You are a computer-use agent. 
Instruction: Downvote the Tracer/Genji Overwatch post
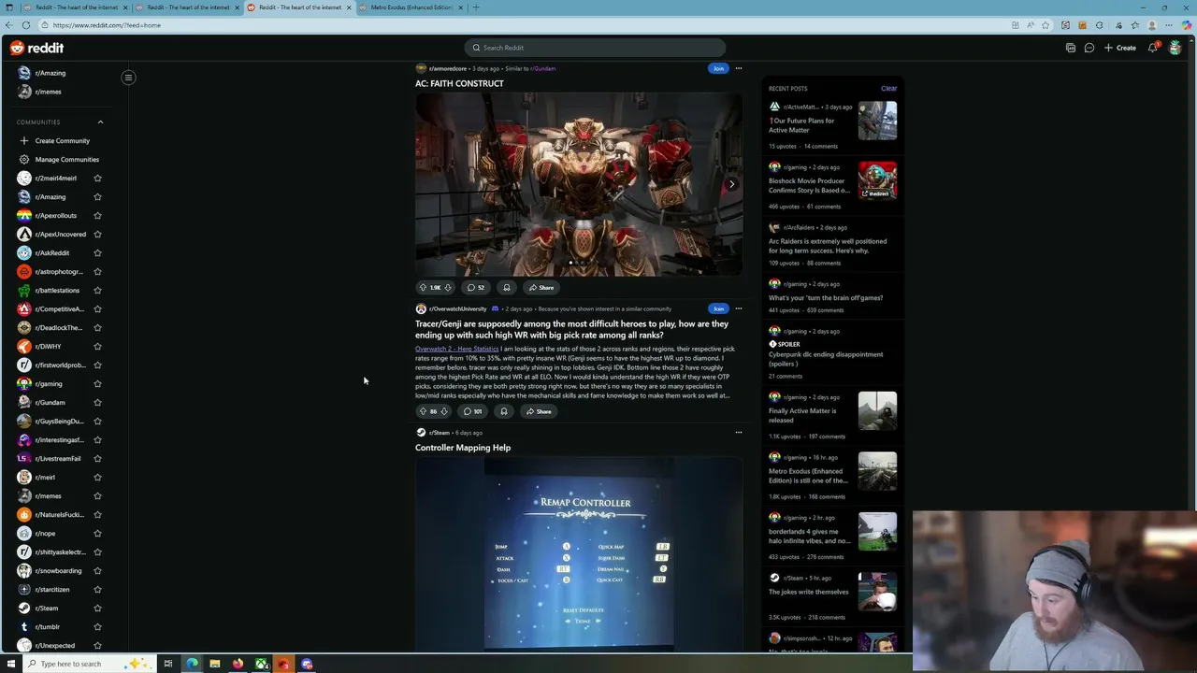pyautogui.click(x=444, y=411)
